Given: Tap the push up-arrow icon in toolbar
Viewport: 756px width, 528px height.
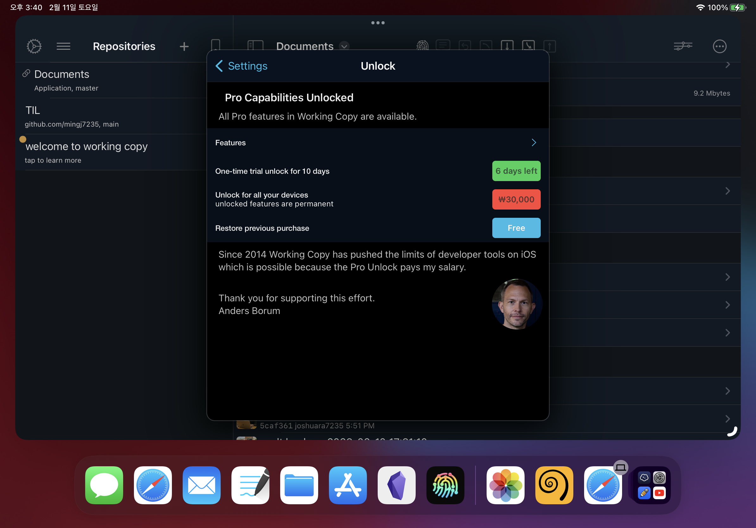Looking at the screenshot, I should click(x=550, y=46).
